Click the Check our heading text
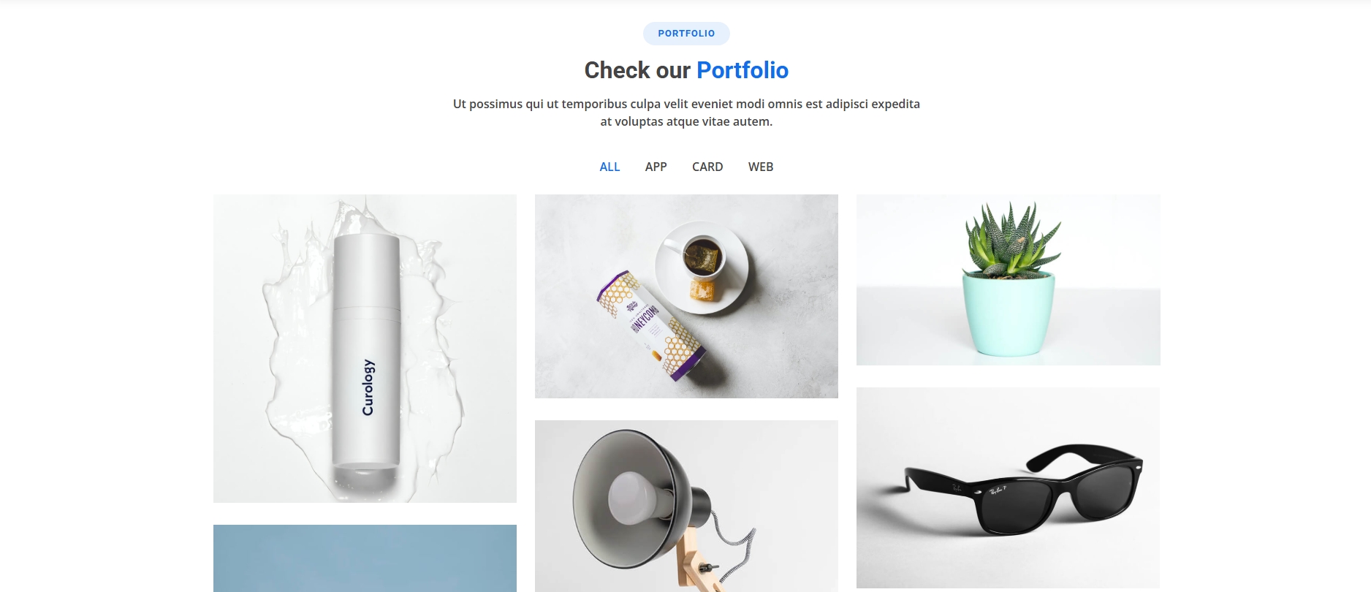 pyautogui.click(x=637, y=70)
